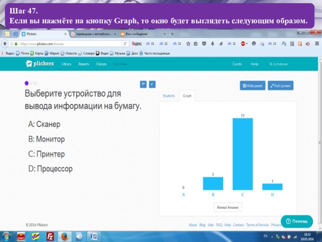Open the FAQ footer link
Image resolution: width=322 pixels, height=242 pixels.
click(219, 225)
